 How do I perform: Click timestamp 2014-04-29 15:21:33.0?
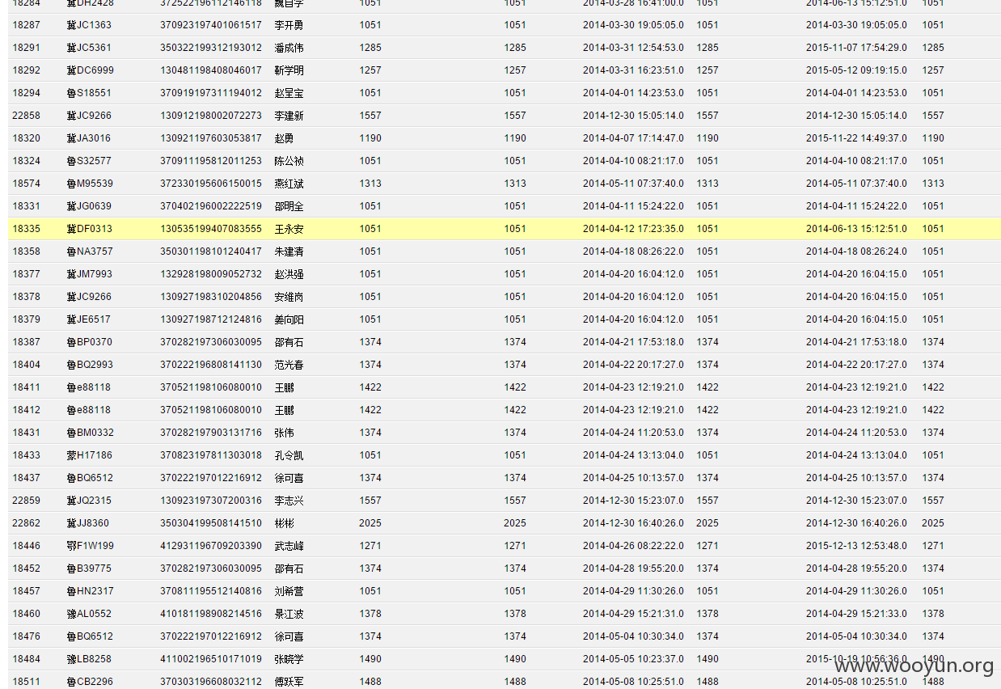tap(856, 614)
